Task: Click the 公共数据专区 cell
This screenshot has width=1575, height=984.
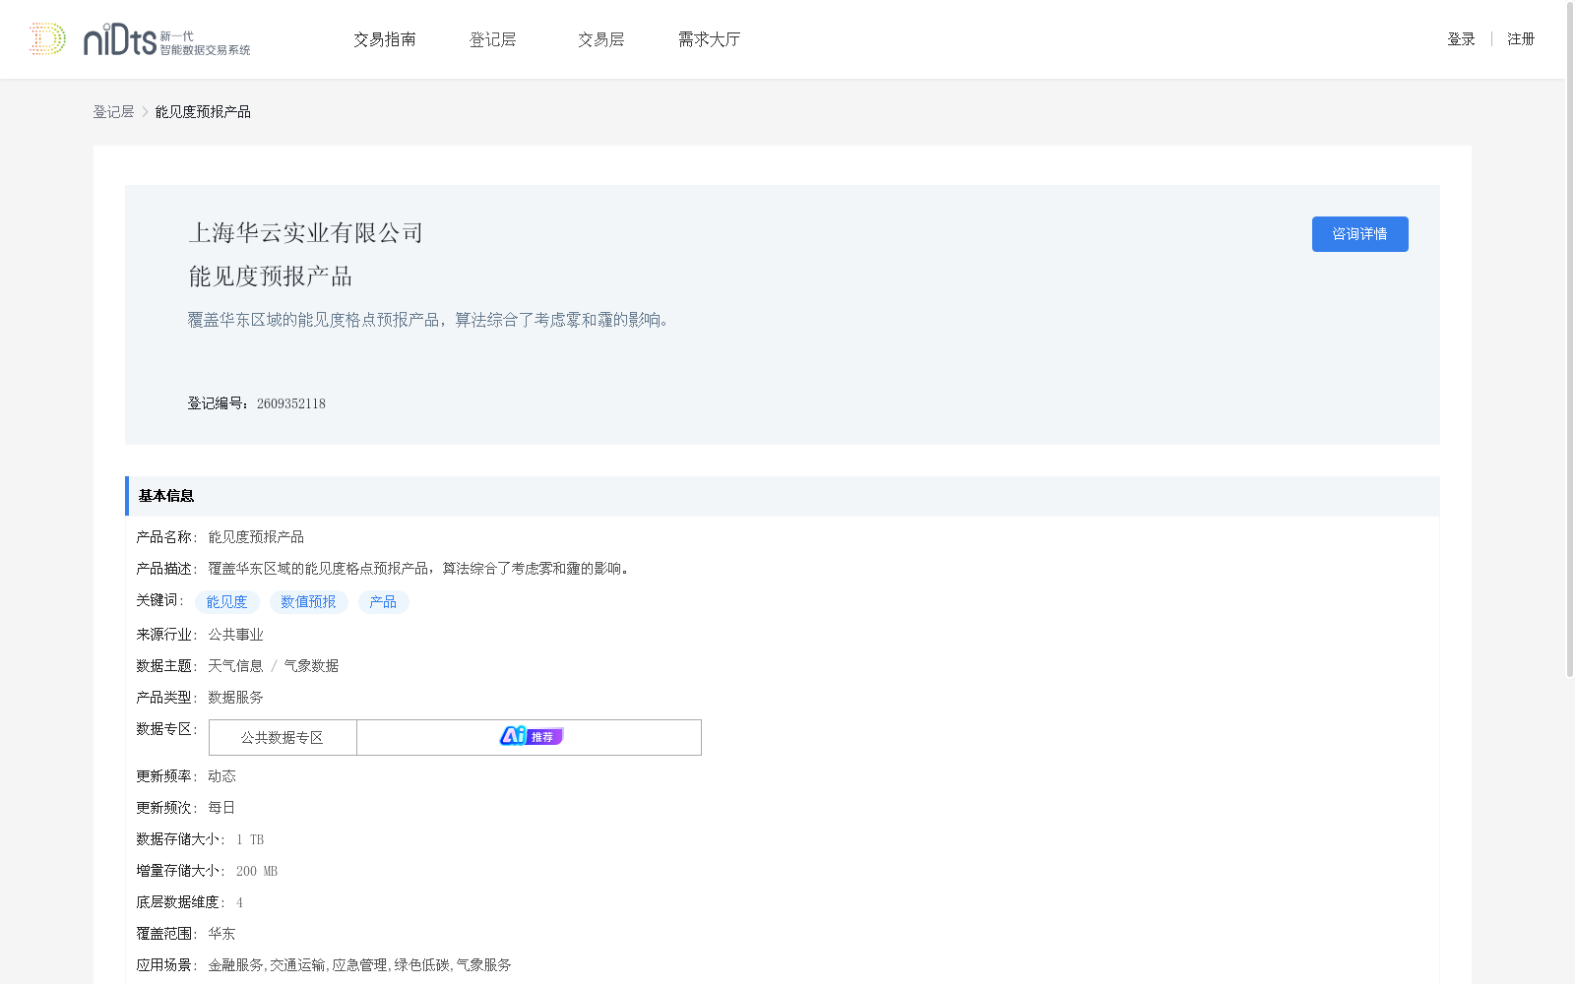Action: point(283,737)
